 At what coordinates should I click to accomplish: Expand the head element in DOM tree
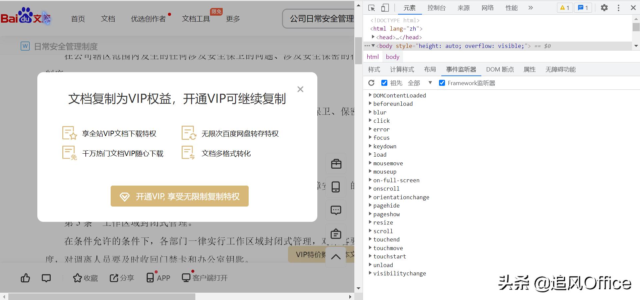coord(373,37)
